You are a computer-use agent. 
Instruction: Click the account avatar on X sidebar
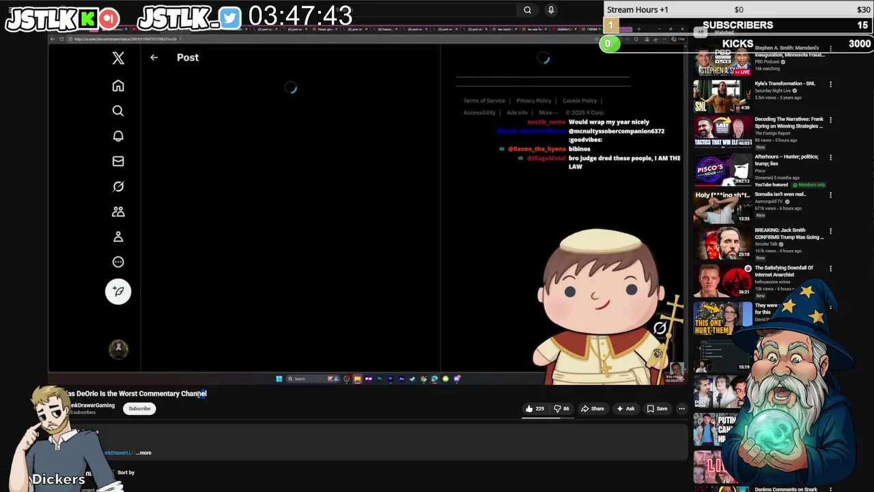118,349
